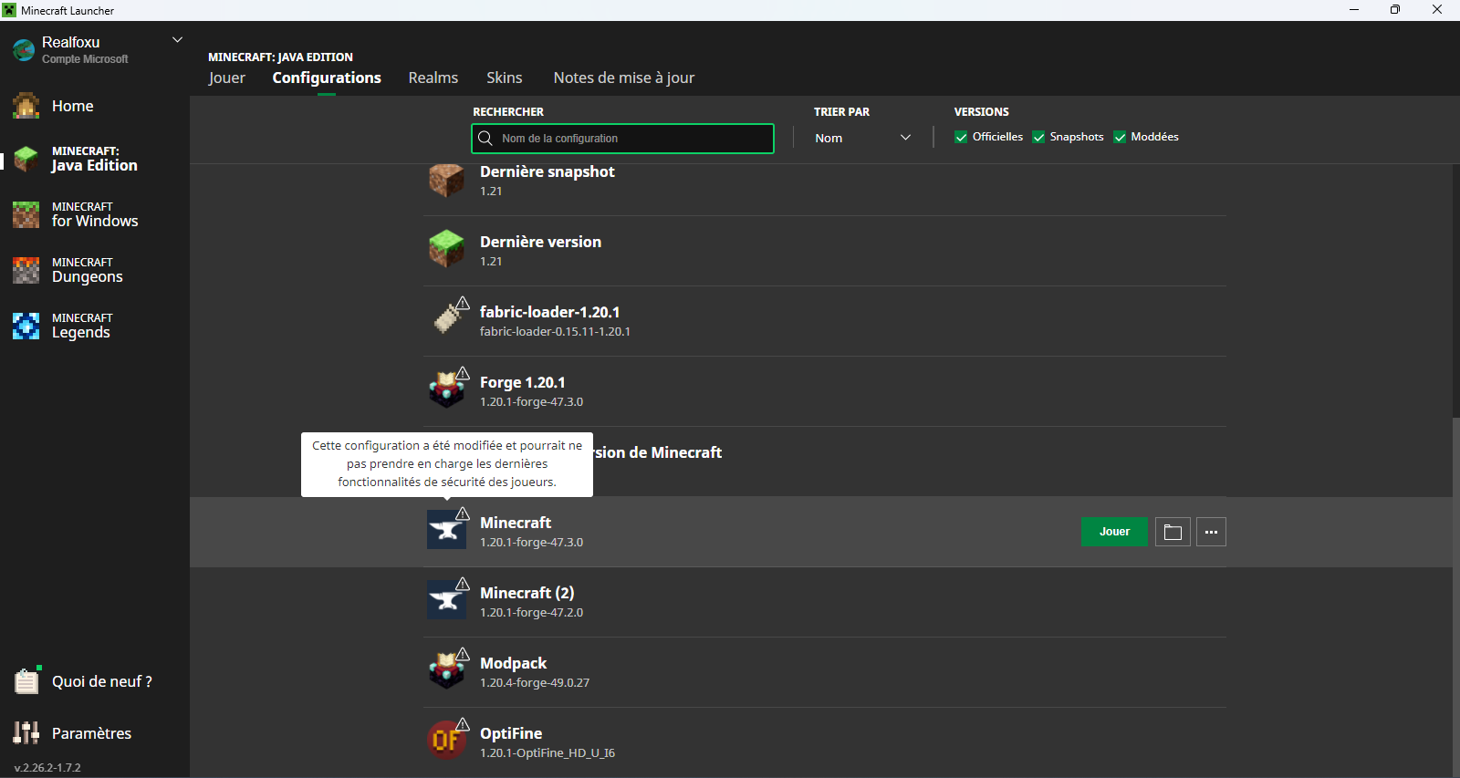This screenshot has width=1460, height=778.
Task: Click the Minecraft (2) anvil icon
Action: click(x=446, y=600)
